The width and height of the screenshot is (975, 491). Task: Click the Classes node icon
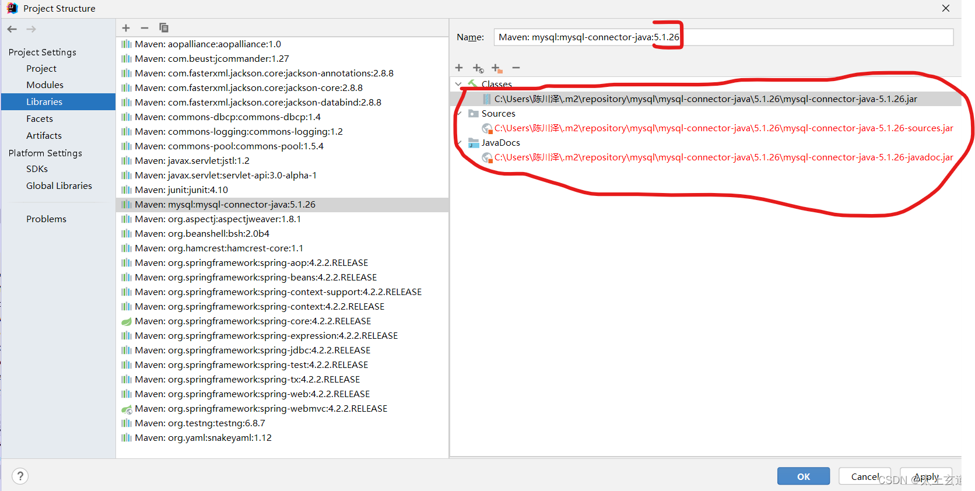point(473,84)
